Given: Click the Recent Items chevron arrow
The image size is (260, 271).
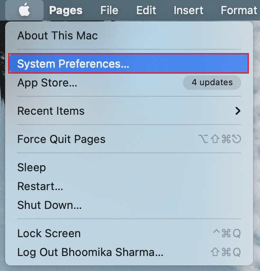Looking at the screenshot, I should [x=238, y=111].
